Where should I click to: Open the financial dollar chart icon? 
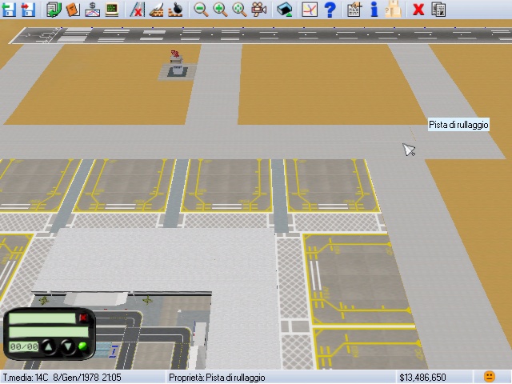pos(92,9)
